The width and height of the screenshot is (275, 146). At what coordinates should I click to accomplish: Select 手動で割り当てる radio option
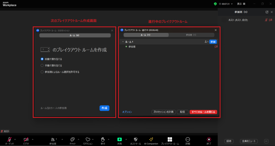pyautogui.click(x=42, y=65)
